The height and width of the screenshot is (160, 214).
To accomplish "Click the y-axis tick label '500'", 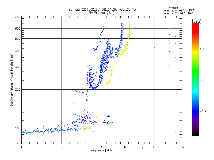I will (18, 39).
